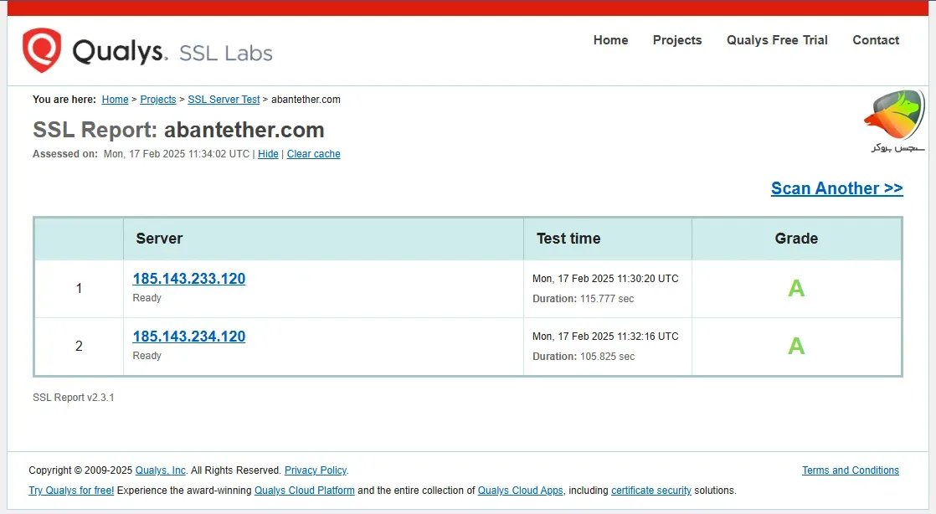
Task: Open the certificate security link
Action: coord(651,490)
